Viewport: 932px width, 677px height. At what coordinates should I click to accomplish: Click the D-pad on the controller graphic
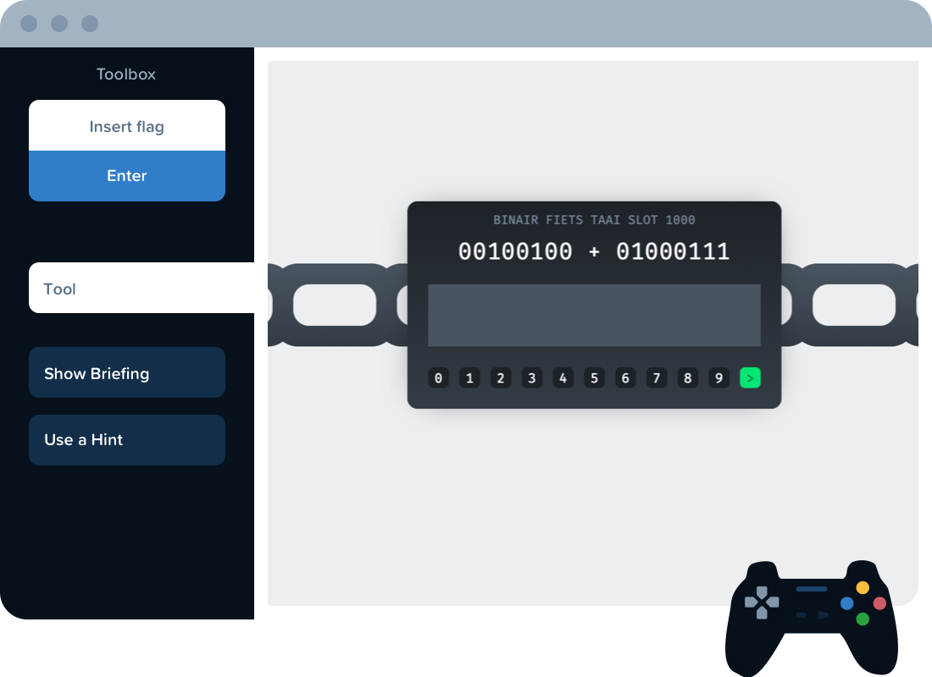click(x=763, y=604)
